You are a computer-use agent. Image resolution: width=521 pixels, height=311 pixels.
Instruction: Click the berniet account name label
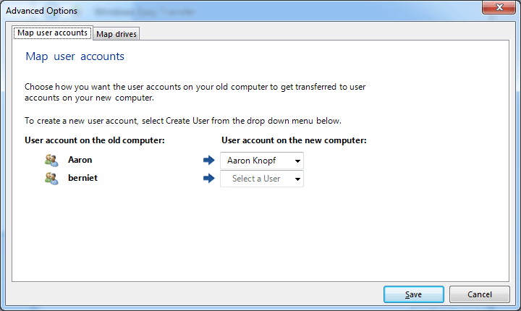(x=83, y=178)
